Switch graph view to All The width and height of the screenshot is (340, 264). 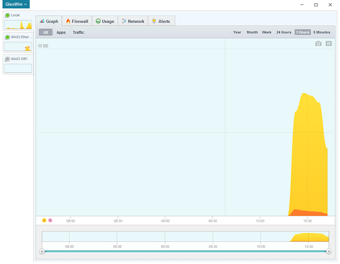[x=45, y=32]
